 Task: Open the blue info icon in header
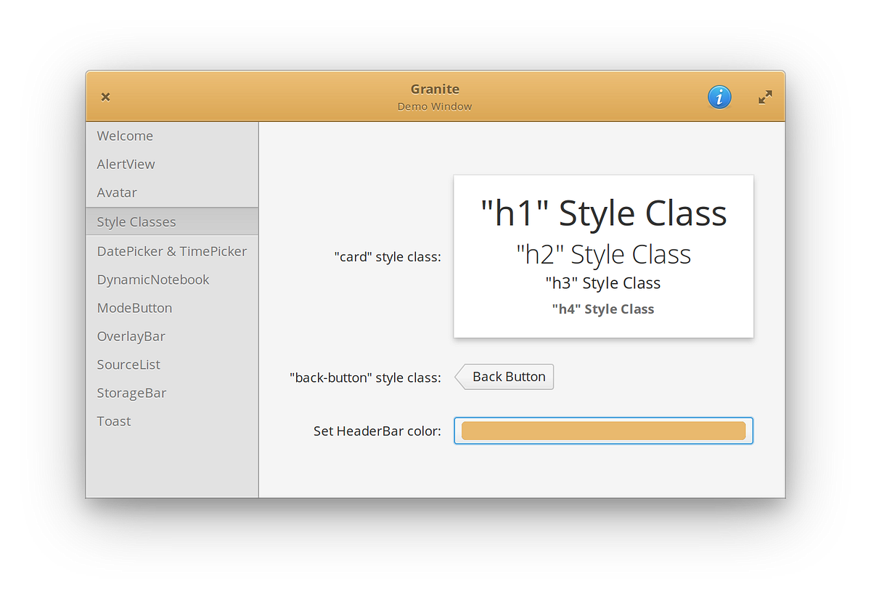(x=719, y=97)
